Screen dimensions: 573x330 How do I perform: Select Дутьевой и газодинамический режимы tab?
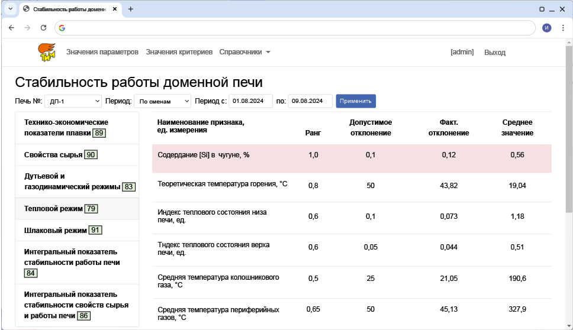coord(77,182)
